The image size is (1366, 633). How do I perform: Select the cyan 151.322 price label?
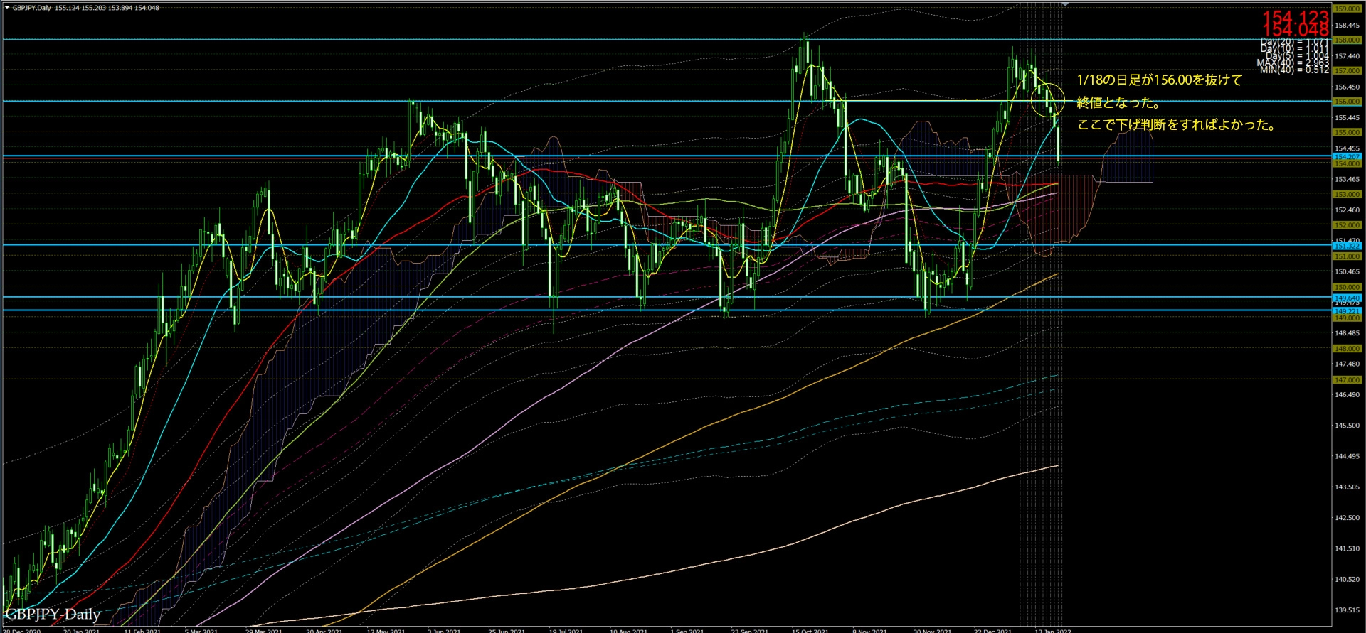1347,246
